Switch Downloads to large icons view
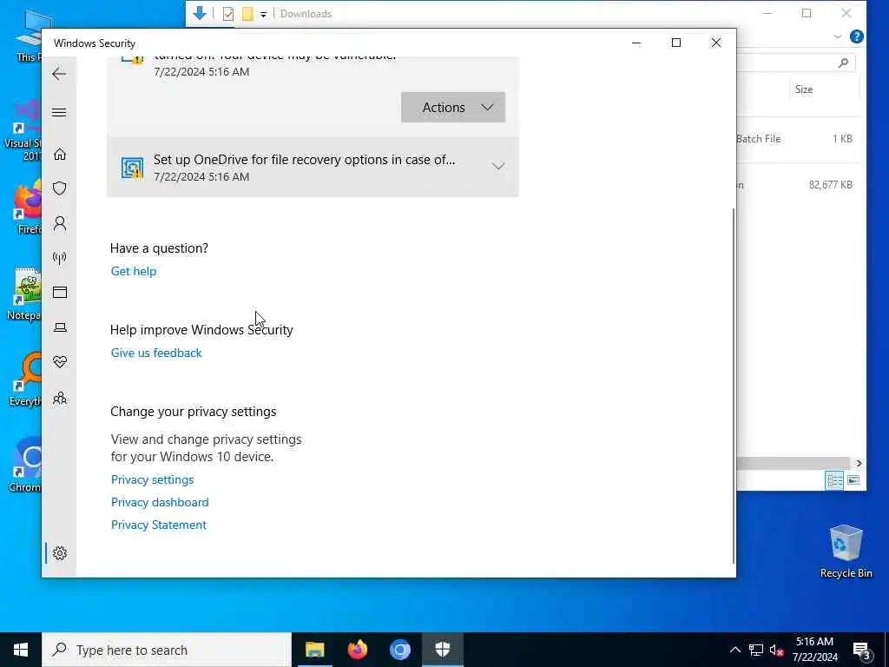The width and height of the screenshot is (889, 667). [853, 480]
